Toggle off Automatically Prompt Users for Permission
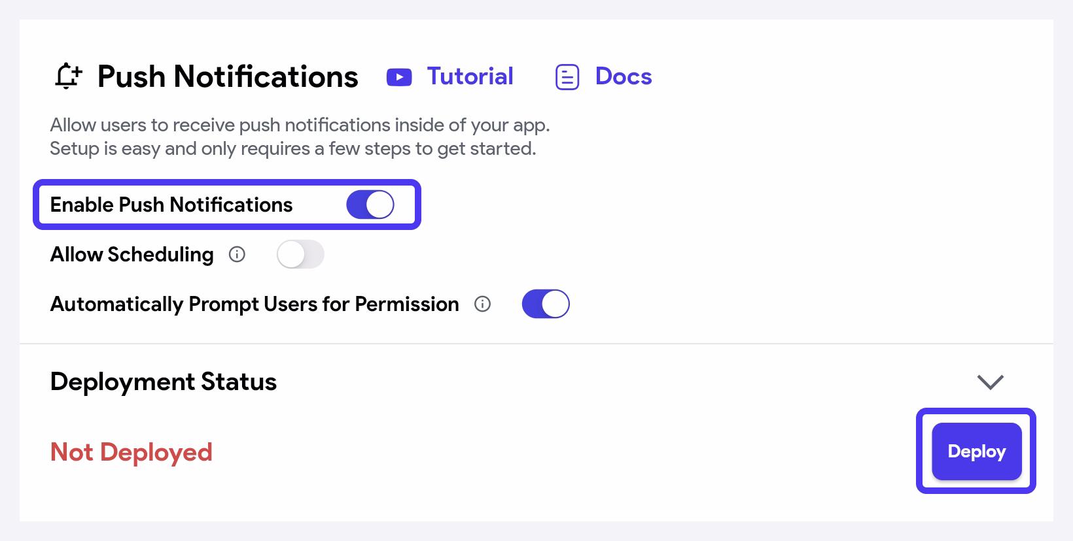The width and height of the screenshot is (1073, 541). 546,304
